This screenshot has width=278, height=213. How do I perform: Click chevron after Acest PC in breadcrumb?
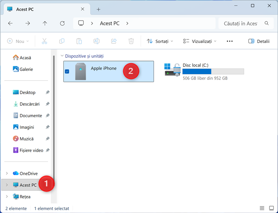coord(127,23)
